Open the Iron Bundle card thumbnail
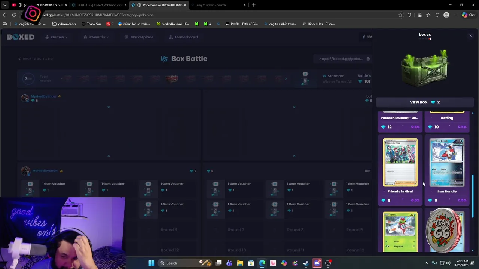The height and width of the screenshot is (269, 479). pos(447,162)
